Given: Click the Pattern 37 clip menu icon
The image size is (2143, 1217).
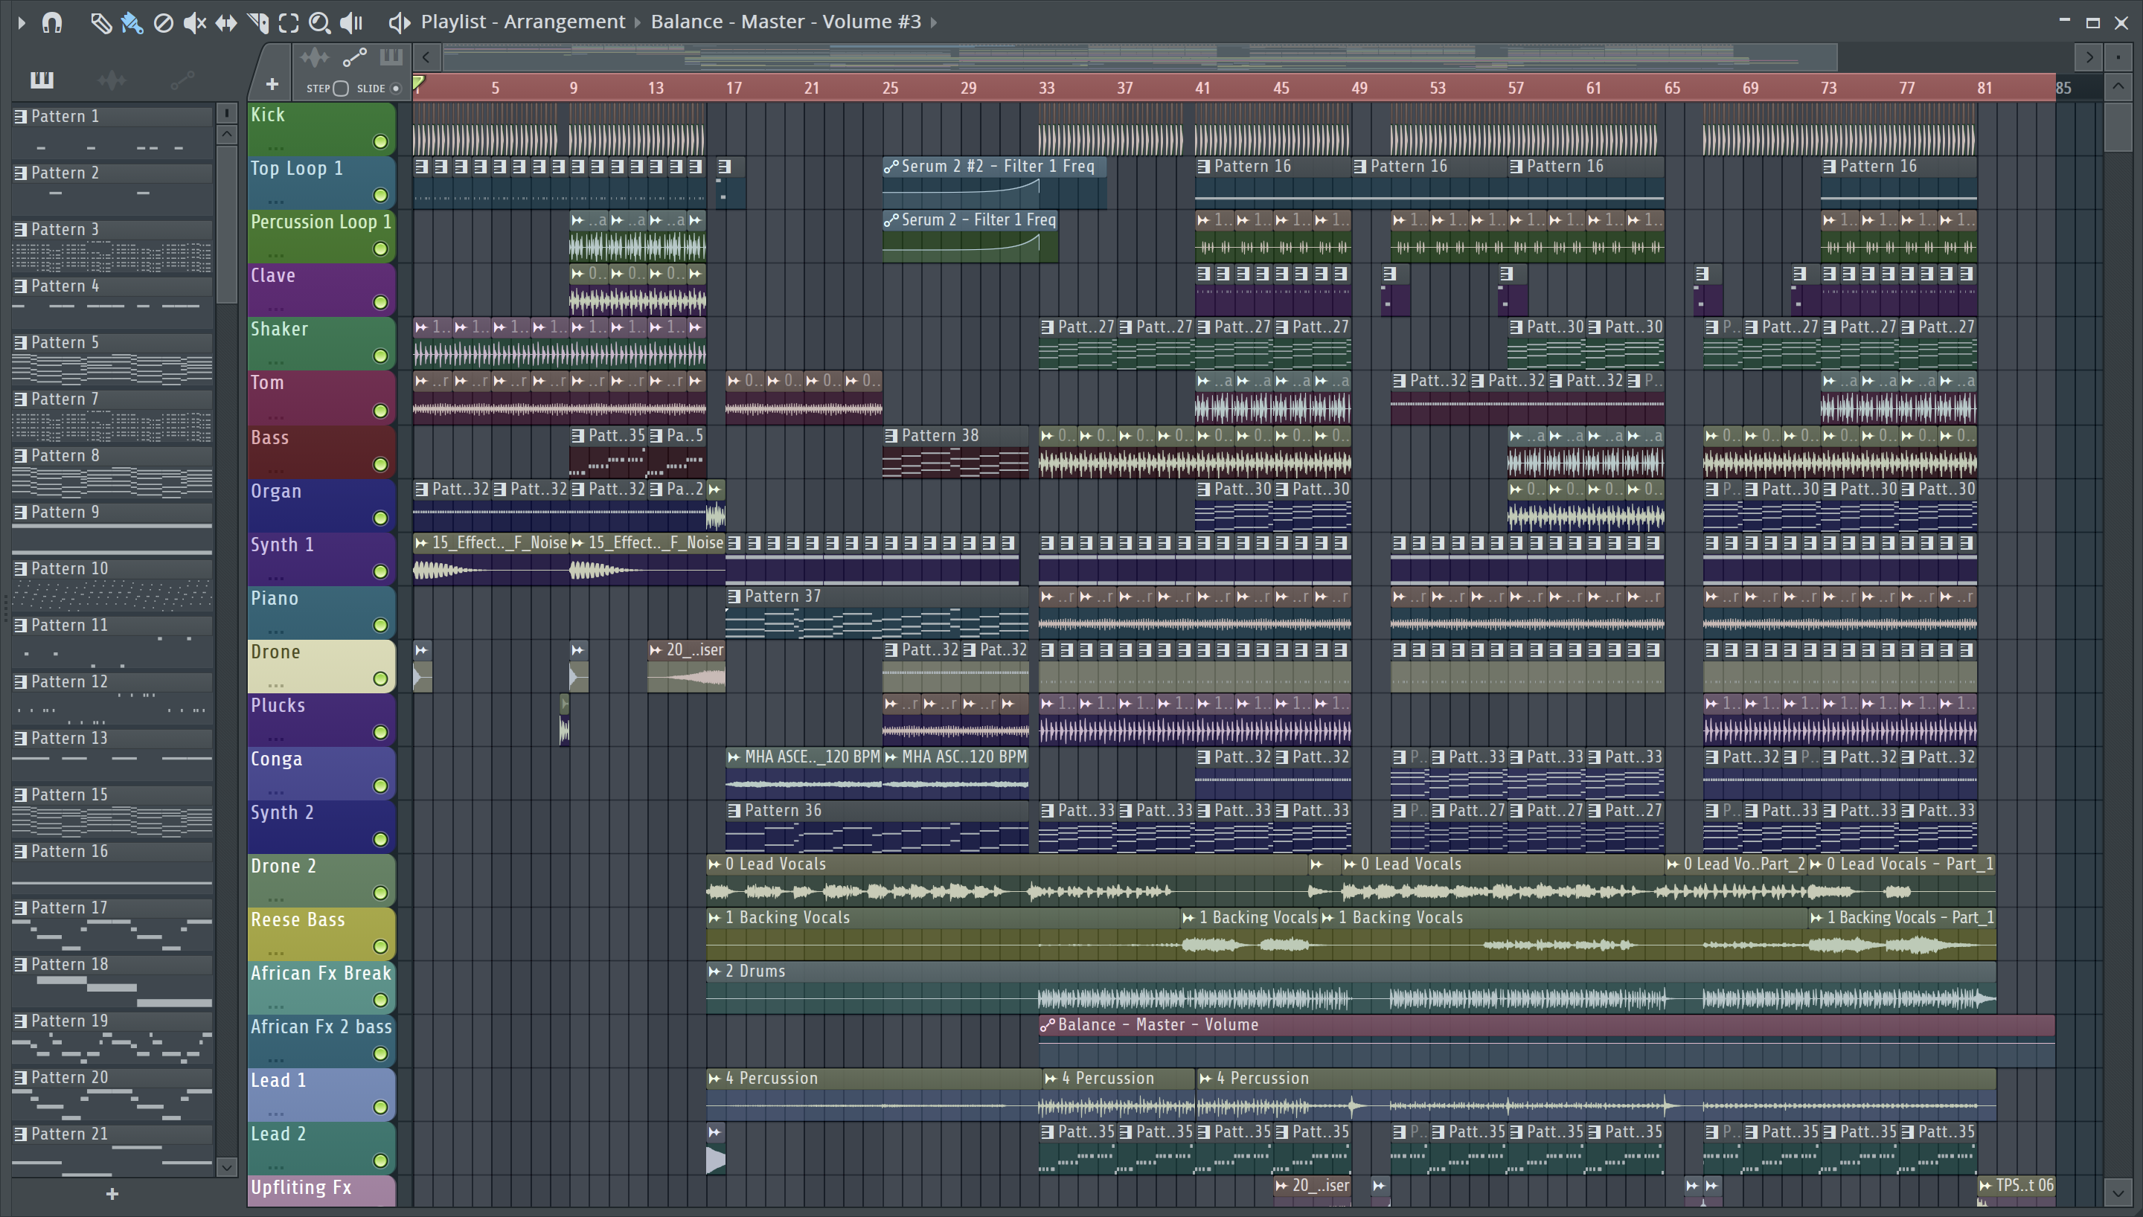Looking at the screenshot, I should point(734,597).
